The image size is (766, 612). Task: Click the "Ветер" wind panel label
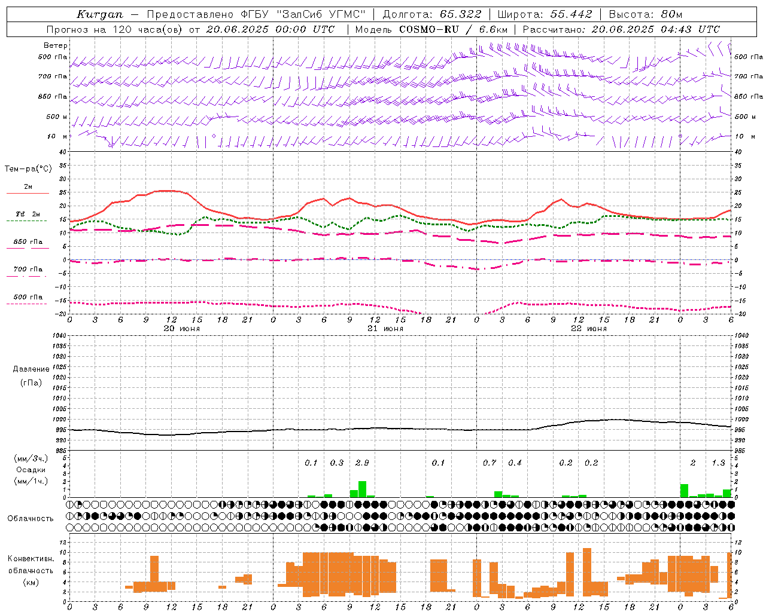[56, 45]
